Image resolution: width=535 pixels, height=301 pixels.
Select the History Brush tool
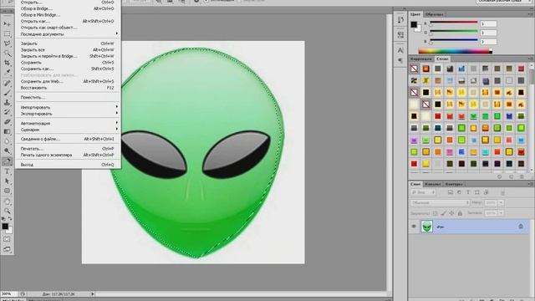pos(7,112)
